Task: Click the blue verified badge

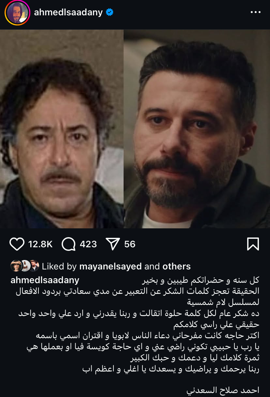Action: click(110, 12)
